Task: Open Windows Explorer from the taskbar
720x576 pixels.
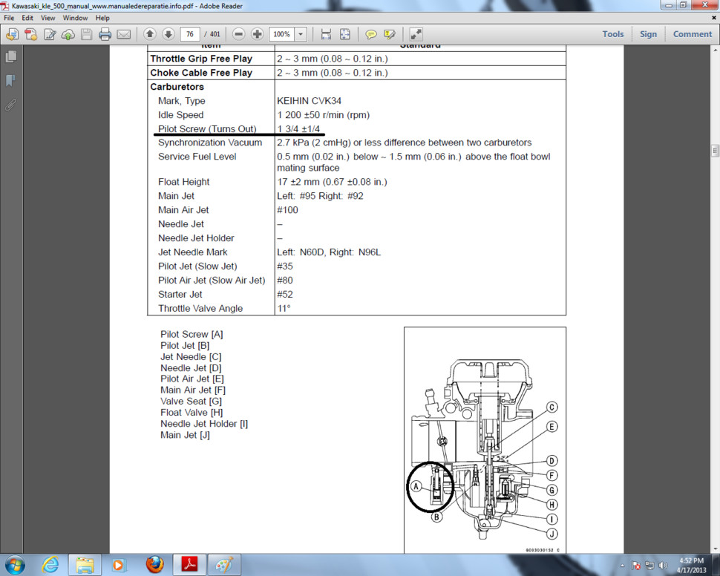Action: tap(85, 565)
